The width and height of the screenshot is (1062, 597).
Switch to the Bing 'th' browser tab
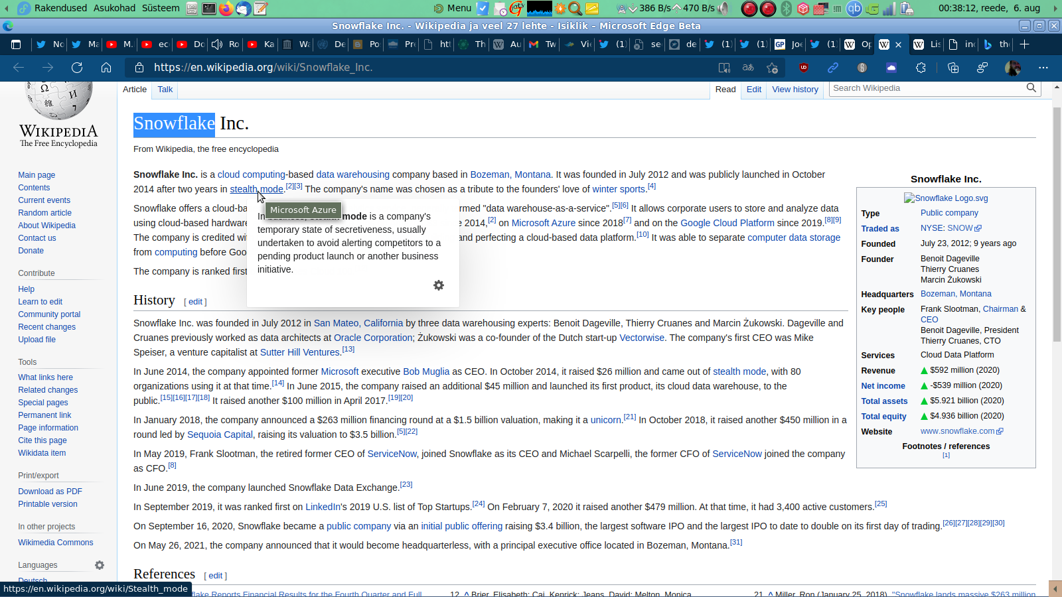click(x=996, y=44)
